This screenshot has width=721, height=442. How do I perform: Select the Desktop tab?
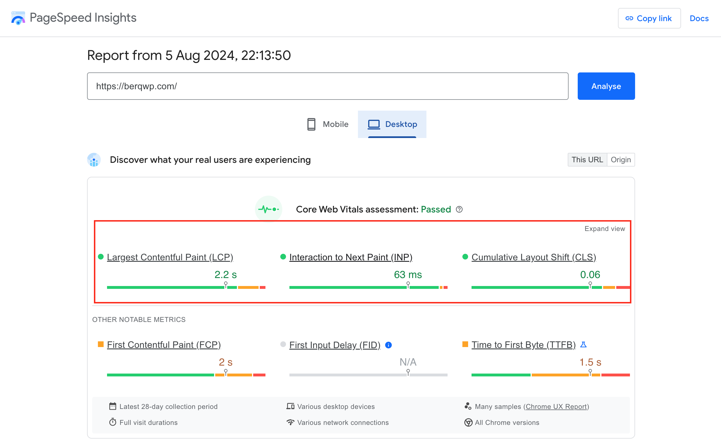pos(392,124)
